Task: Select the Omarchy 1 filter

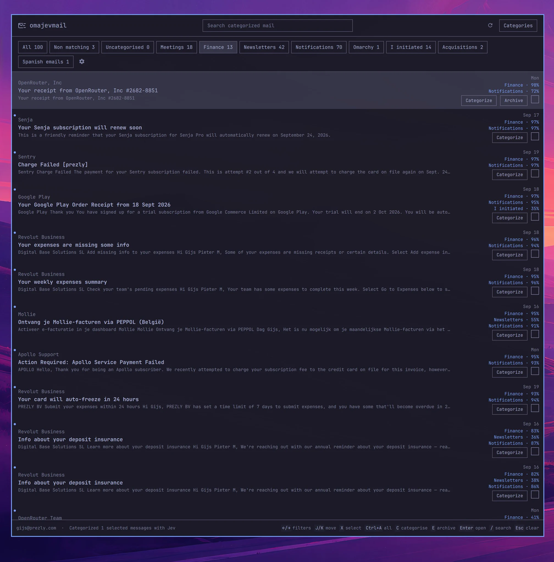Action: (x=366, y=47)
